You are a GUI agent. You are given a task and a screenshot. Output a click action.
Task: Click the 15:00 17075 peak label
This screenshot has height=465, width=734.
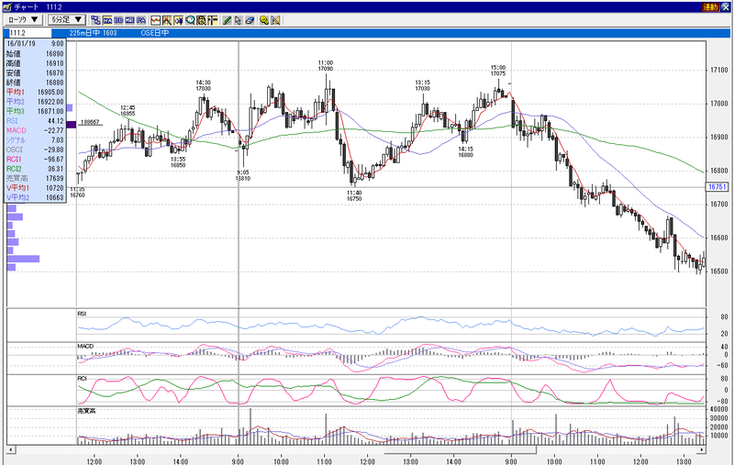click(498, 71)
